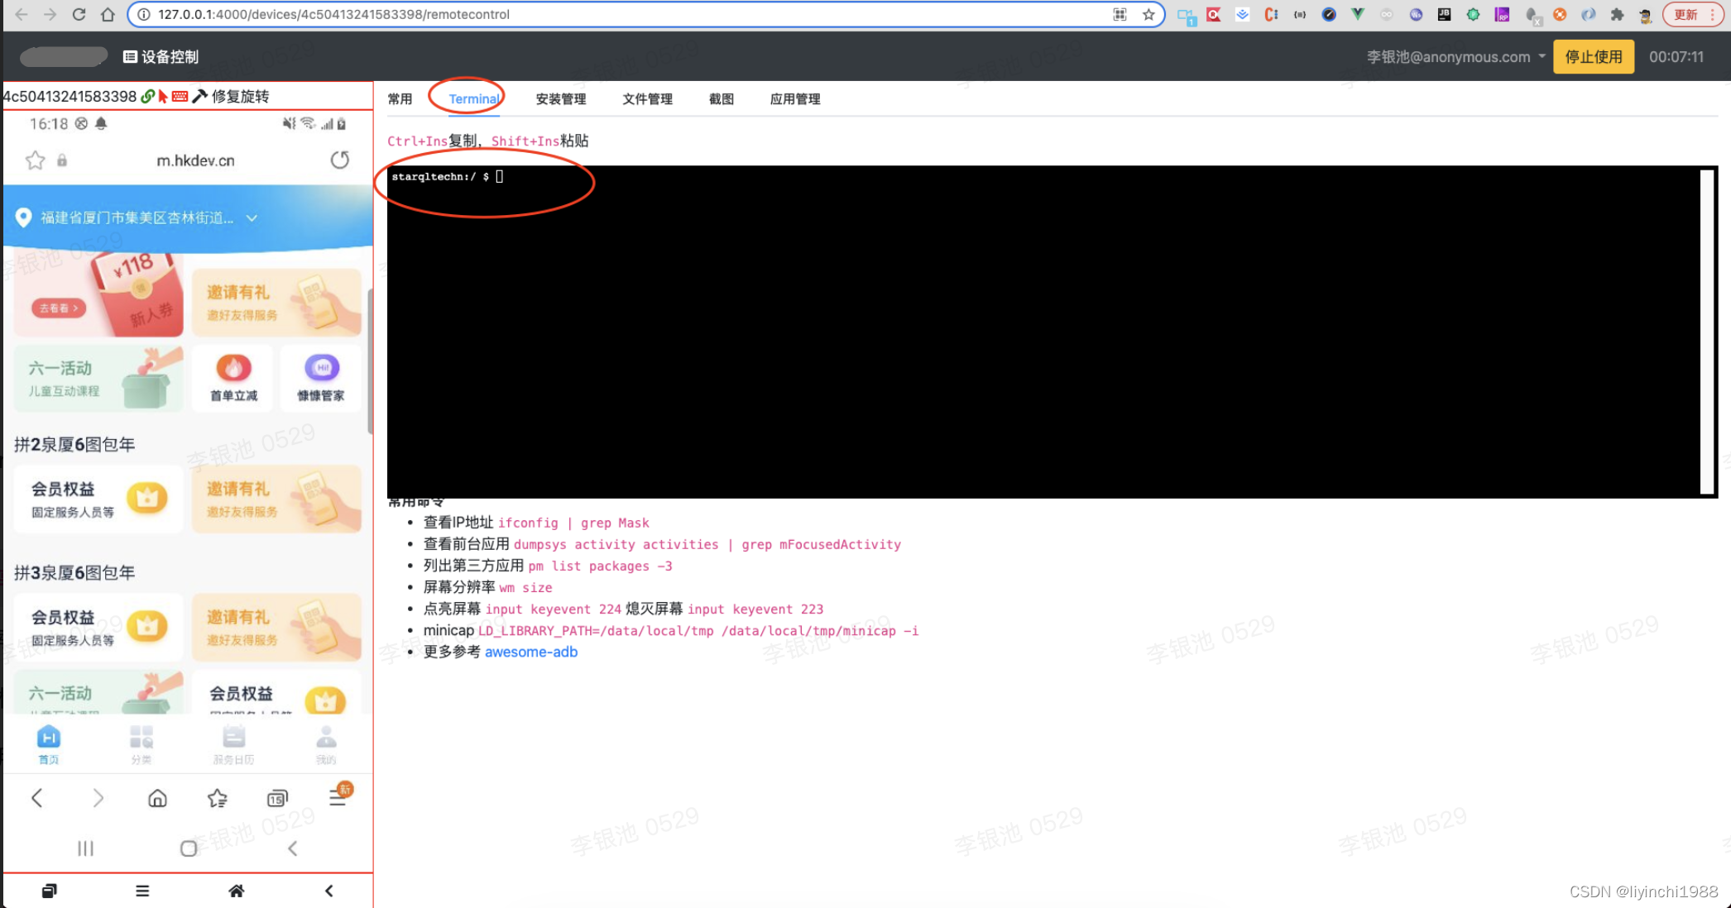Screen dimensions: 1731x908
Task: Click the 'ifconfig | grep Mask' command
Action: click(573, 523)
